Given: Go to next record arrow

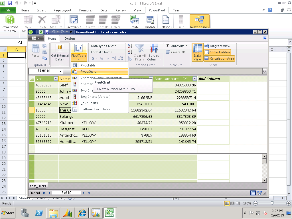Looking at the screenshot, I should (x=84, y=193).
